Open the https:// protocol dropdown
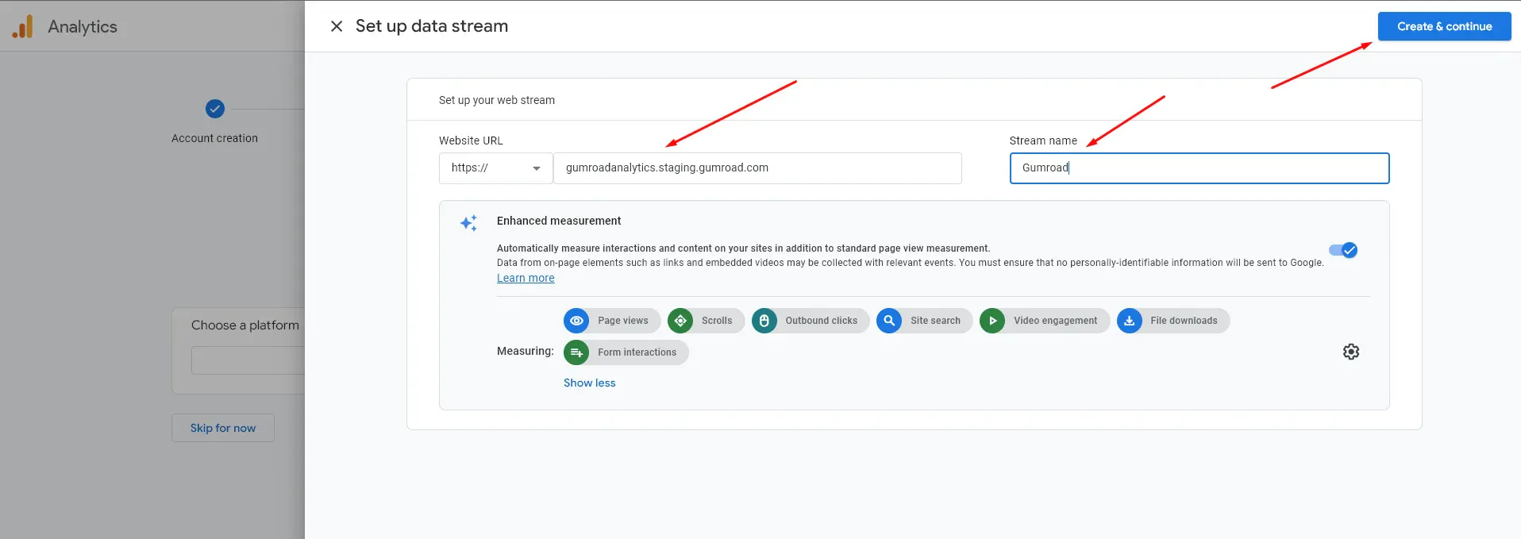Screen dimensions: 1521x539 [x=496, y=168]
